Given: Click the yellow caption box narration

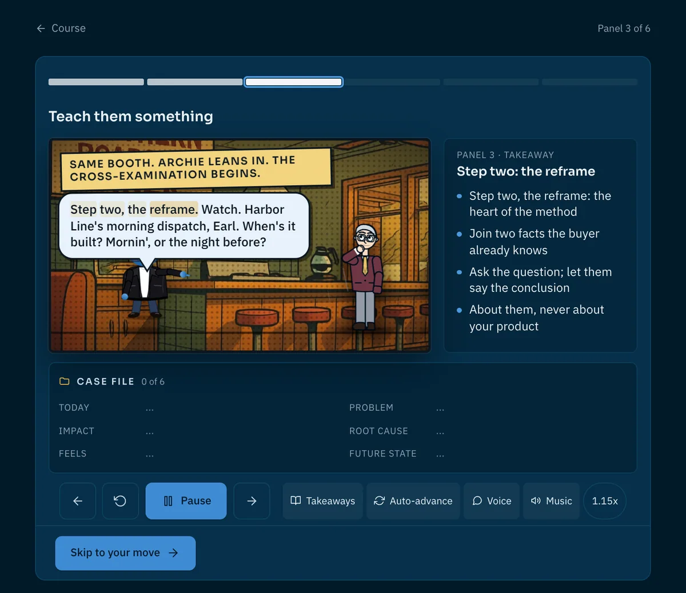Looking at the screenshot, I should (196, 169).
